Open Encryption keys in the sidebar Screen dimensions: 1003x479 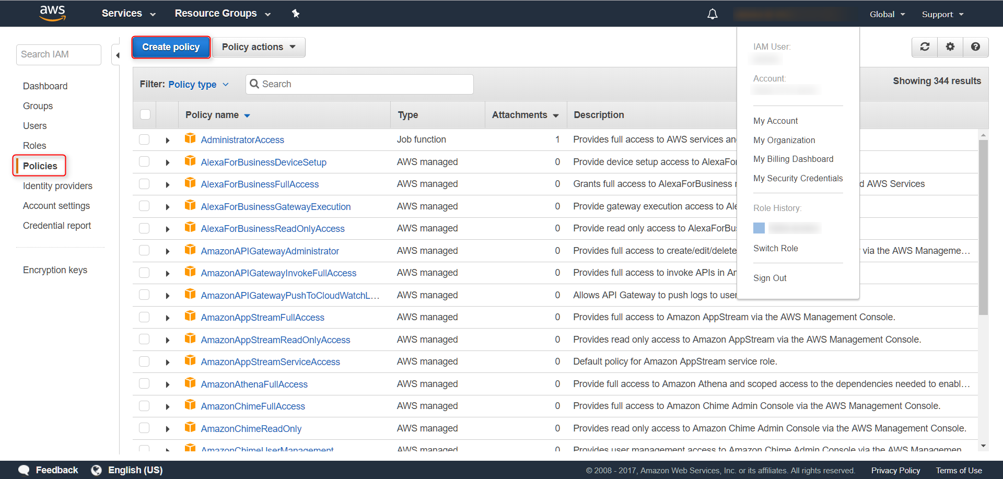55,270
